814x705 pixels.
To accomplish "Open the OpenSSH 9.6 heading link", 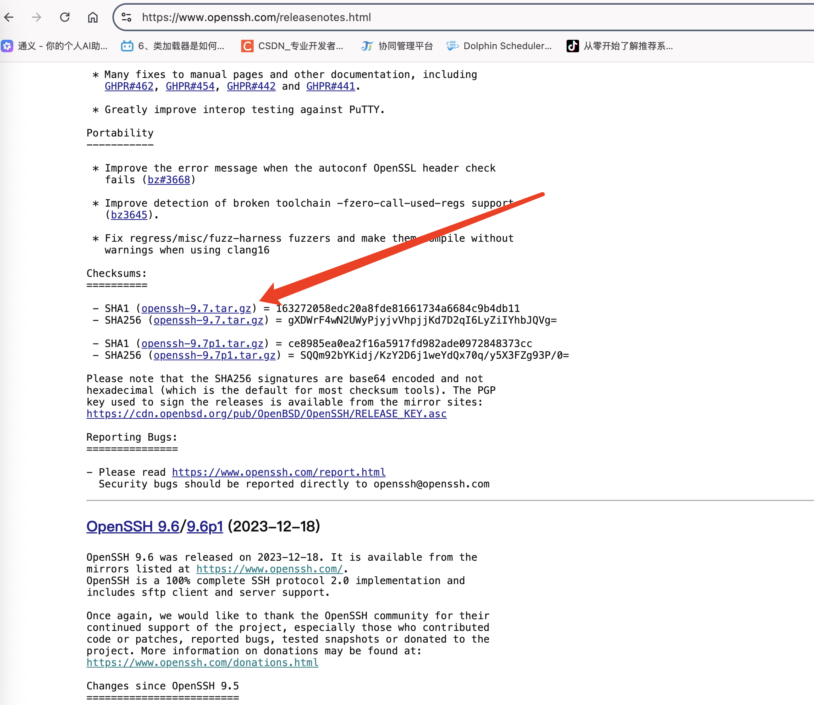I will [x=133, y=526].
